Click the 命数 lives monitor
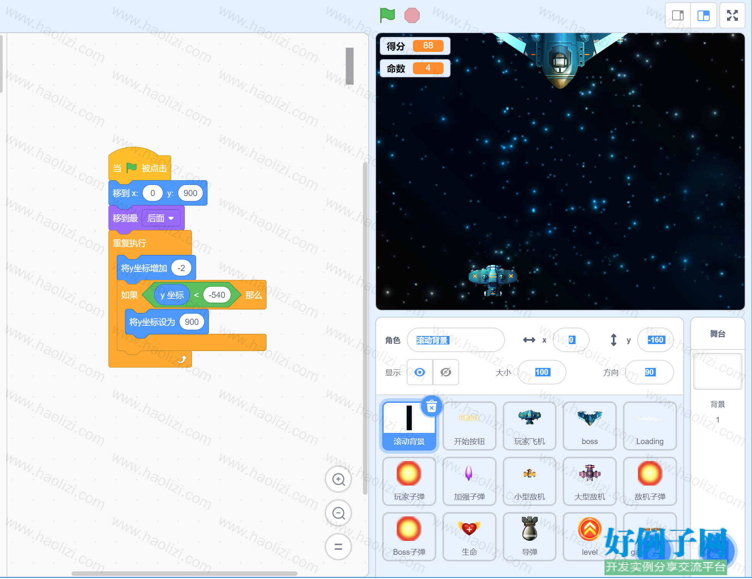 pos(415,68)
